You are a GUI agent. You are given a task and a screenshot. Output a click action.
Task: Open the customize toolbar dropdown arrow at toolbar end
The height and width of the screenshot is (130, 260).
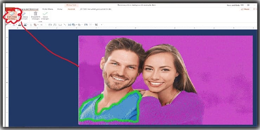pos(101,25)
